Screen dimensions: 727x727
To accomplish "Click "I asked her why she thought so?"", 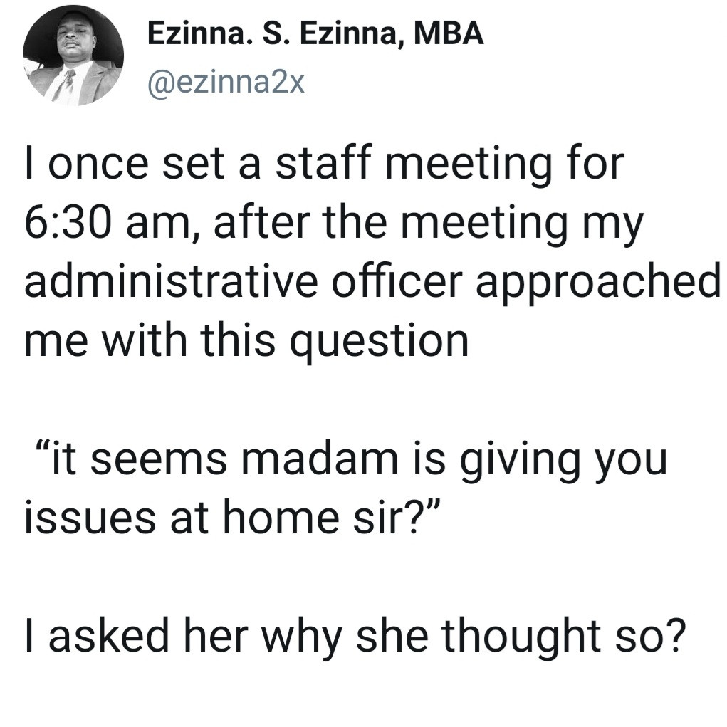I will point(355,637).
